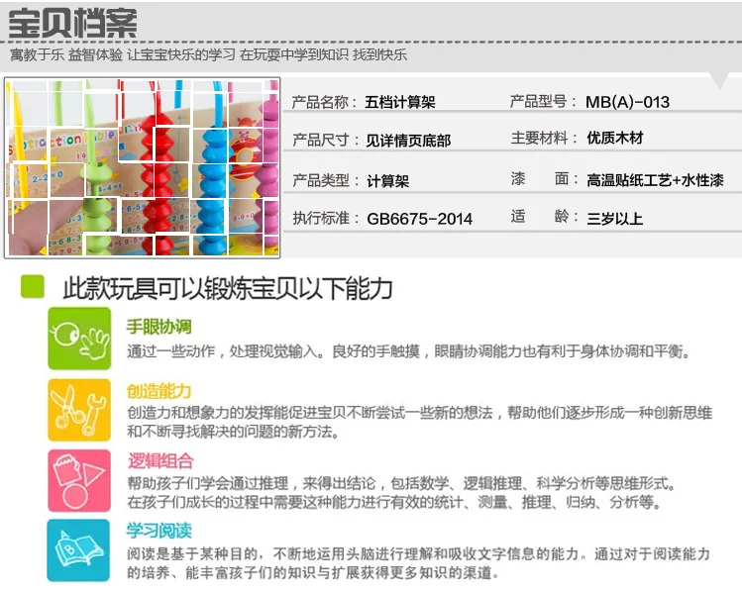Viewport: 742px width, 591px height.
Task: Select the 学习阅读 heading
Action: tap(159, 530)
